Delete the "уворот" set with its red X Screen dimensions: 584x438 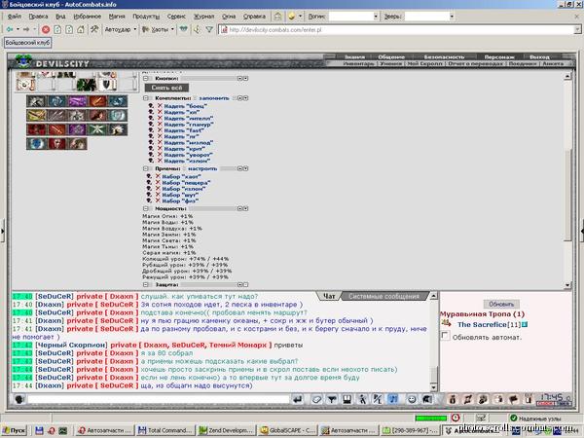(160, 155)
